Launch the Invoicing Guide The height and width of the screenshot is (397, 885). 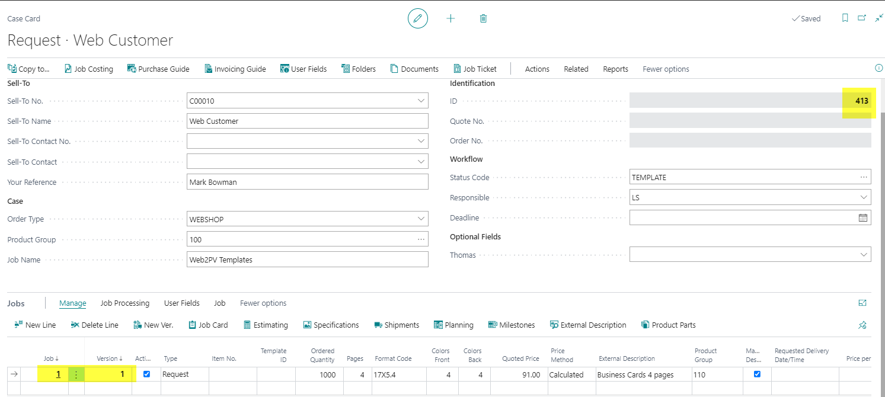point(235,69)
